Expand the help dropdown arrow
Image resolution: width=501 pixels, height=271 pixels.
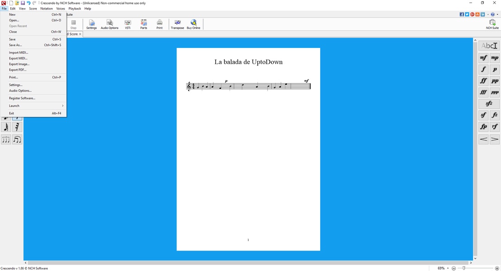click(497, 14)
